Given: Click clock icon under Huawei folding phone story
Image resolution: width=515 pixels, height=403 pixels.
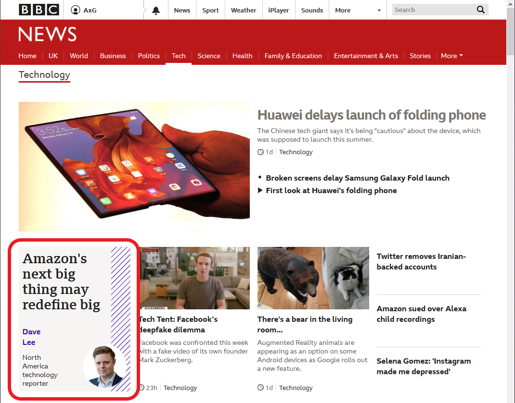Looking at the screenshot, I should [x=260, y=152].
